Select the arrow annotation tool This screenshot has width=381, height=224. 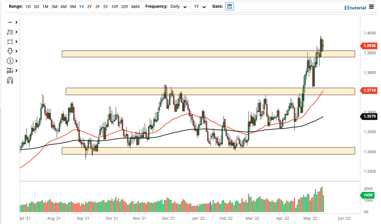pos(10,51)
